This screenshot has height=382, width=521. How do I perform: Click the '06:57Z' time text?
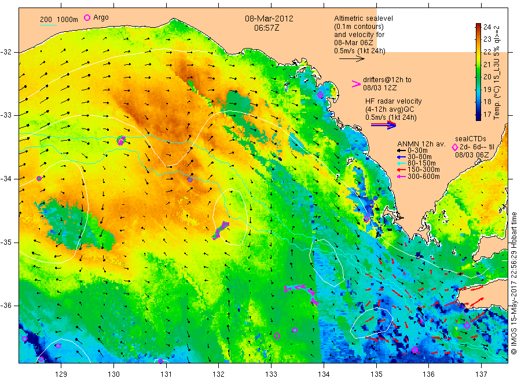[266, 28]
